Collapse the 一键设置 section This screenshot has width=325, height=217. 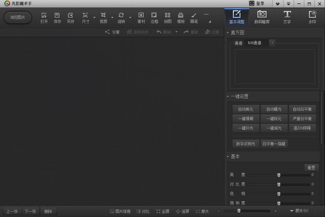tap(228, 97)
